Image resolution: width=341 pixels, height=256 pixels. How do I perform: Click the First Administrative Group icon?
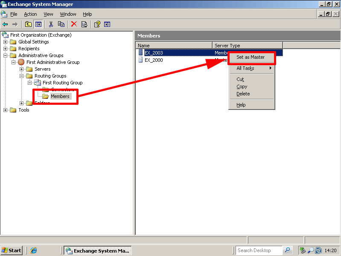pos(21,62)
